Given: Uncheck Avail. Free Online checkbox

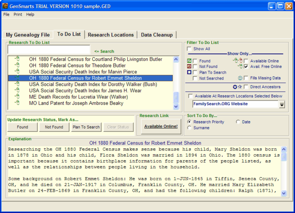Looking at the screenshot, I should coord(246,67).
